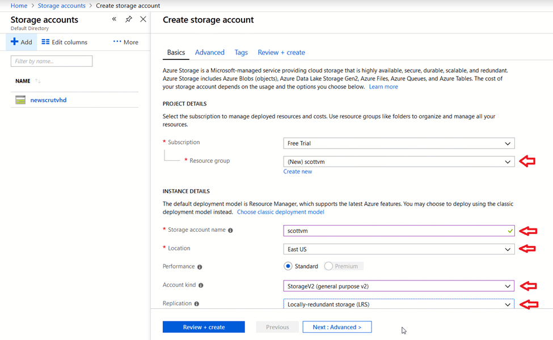The width and height of the screenshot is (553, 340).
Task: Open Edit columns
Action: [65, 42]
